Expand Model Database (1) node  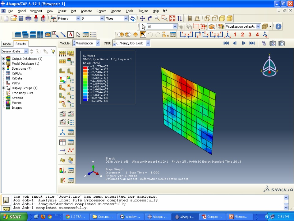coord(3,64)
